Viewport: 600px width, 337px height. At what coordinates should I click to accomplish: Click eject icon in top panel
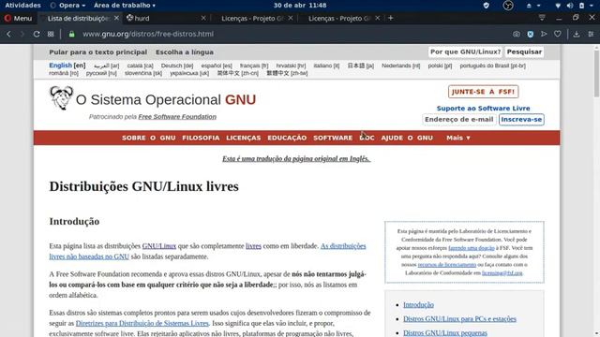pyautogui.click(x=529, y=6)
